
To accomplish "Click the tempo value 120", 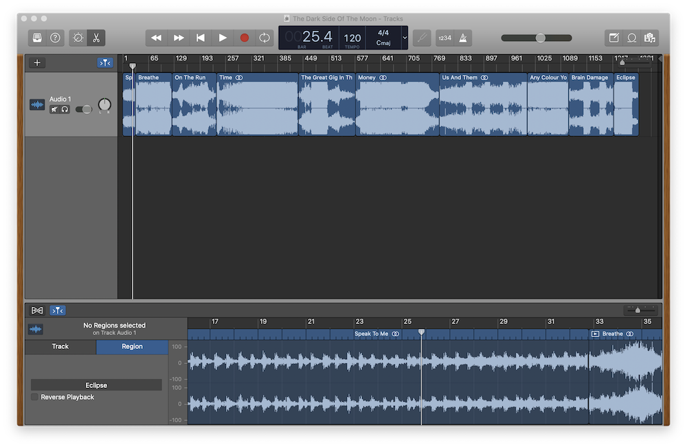I will [x=352, y=38].
